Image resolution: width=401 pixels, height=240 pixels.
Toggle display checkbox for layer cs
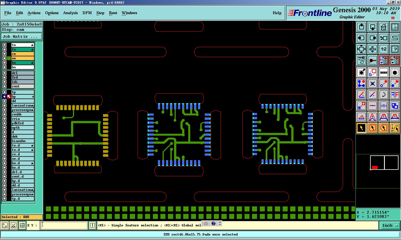tap(4, 54)
